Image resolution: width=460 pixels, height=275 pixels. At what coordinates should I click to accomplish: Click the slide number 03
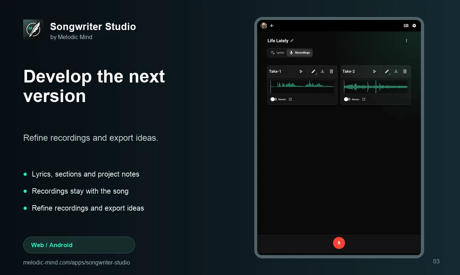[436, 261]
